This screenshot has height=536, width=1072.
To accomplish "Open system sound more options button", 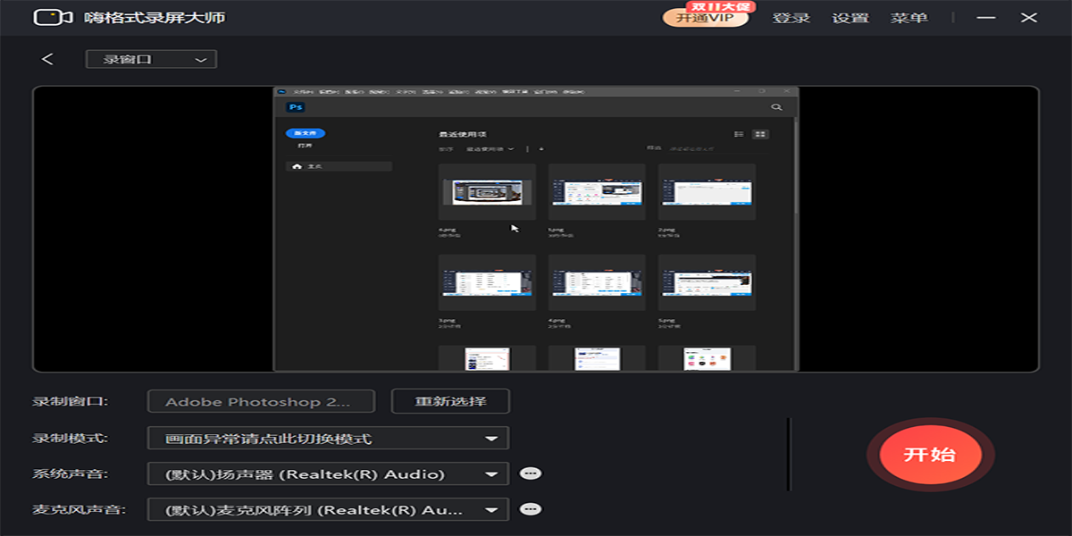I will [531, 473].
